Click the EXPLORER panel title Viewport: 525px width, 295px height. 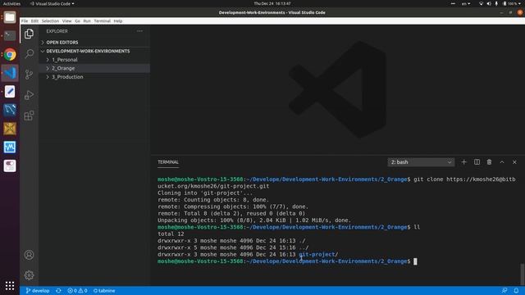tap(57, 31)
